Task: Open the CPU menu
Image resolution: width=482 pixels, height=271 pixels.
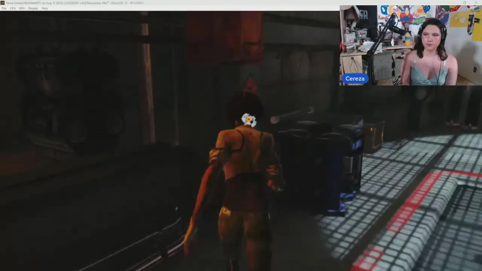Action: [x=13, y=8]
